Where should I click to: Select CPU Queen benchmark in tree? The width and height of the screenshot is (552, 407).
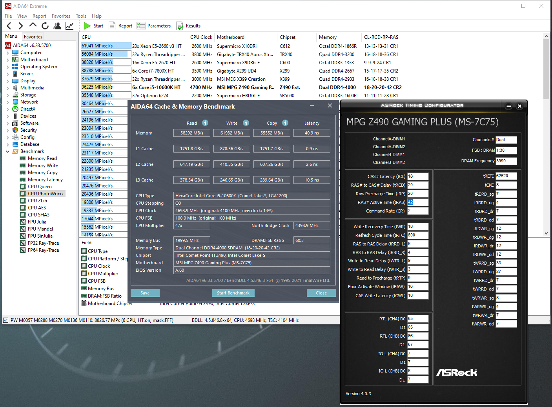40,187
